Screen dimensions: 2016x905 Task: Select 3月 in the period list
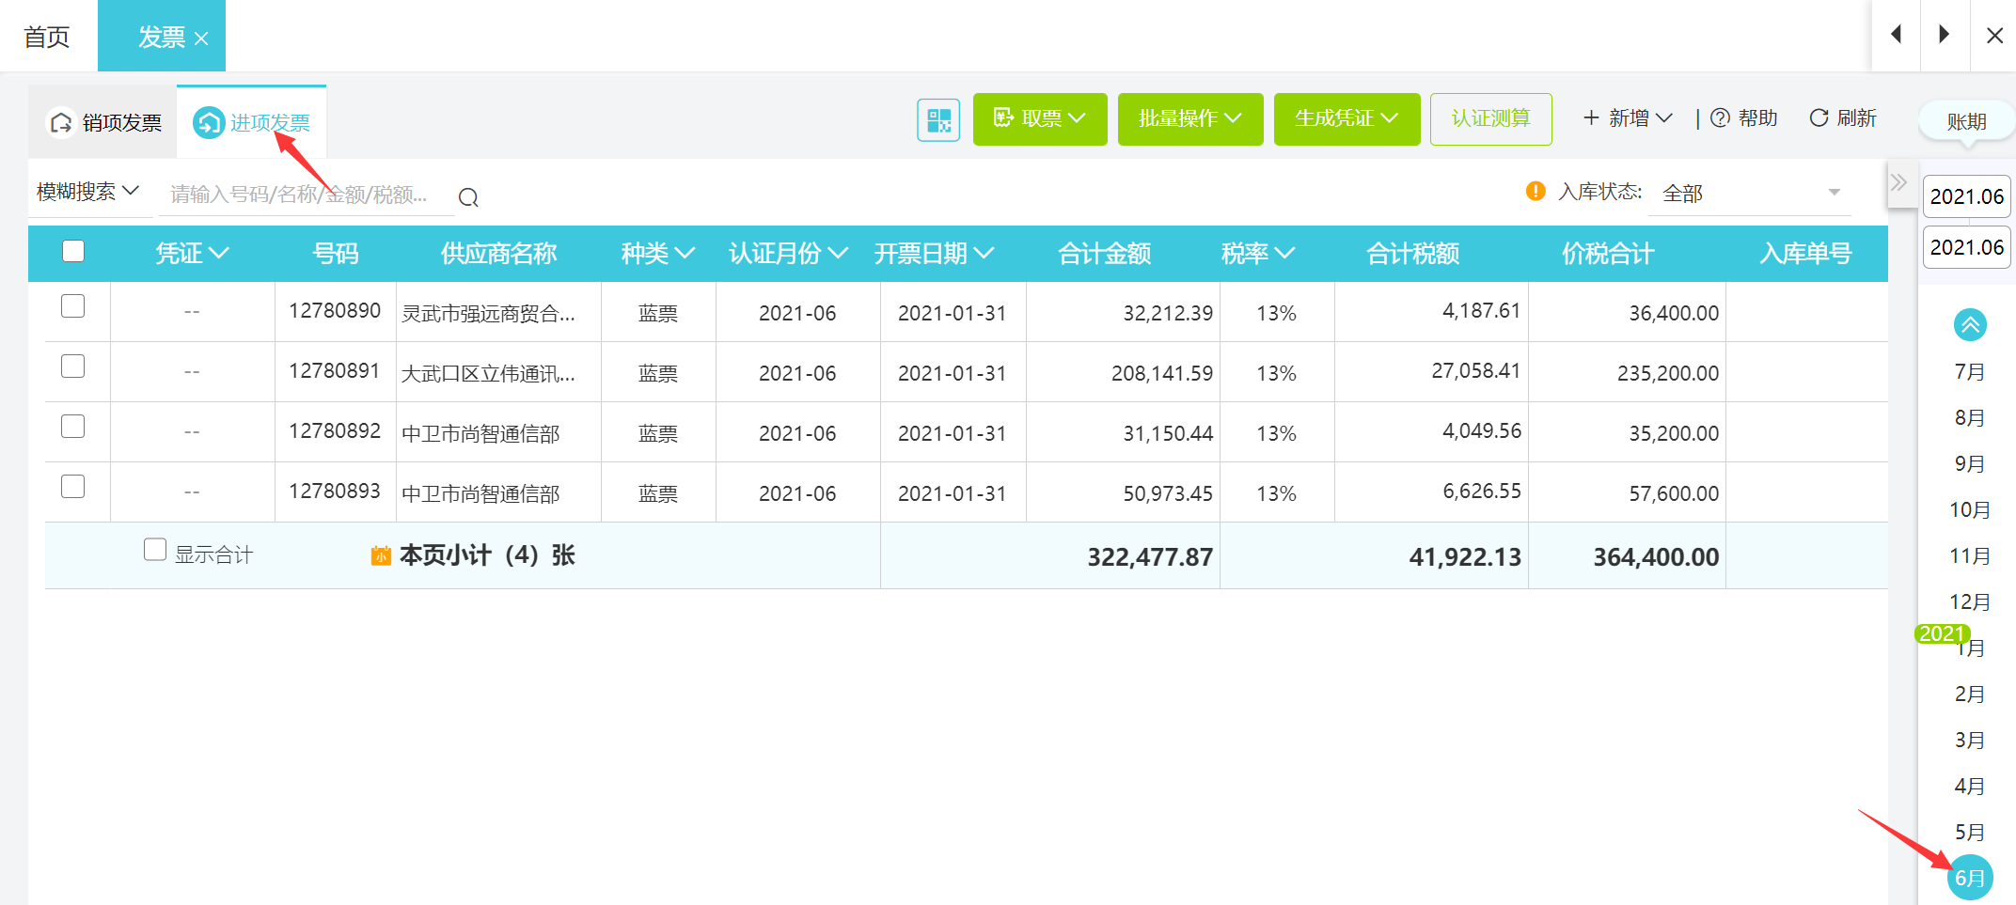pyautogui.click(x=1970, y=740)
